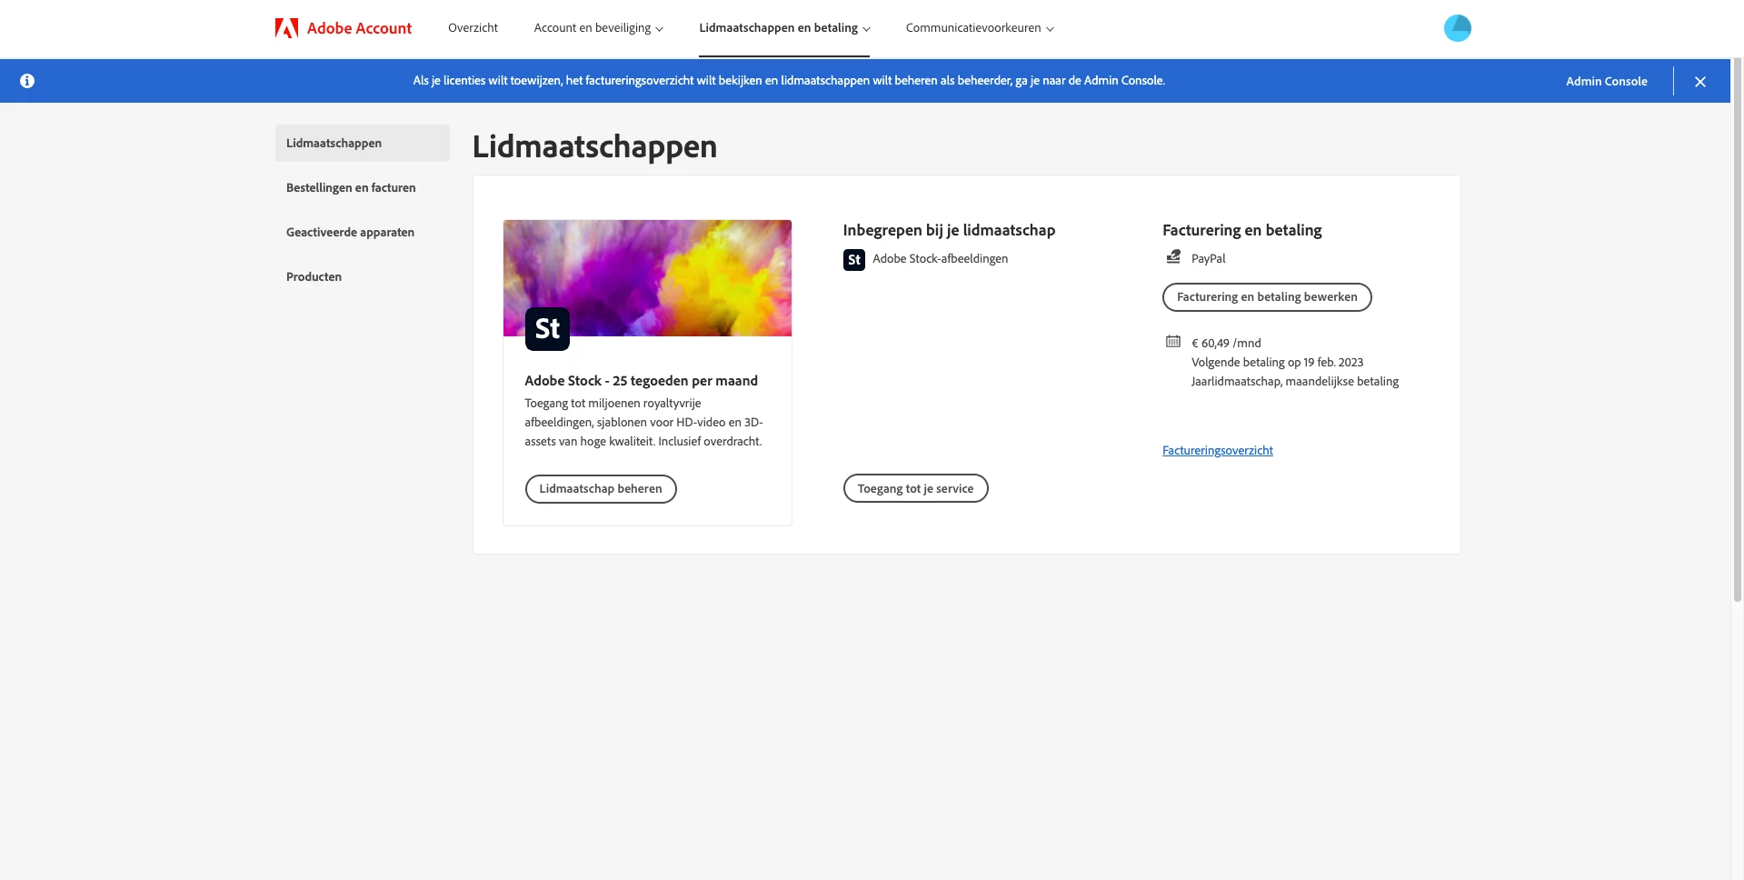Click the Adobe logo icon
The image size is (1744, 880).
point(286,28)
